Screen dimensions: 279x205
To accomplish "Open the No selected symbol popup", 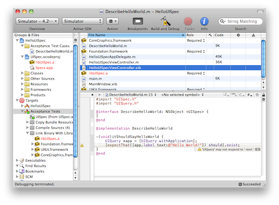I will coord(182,95).
